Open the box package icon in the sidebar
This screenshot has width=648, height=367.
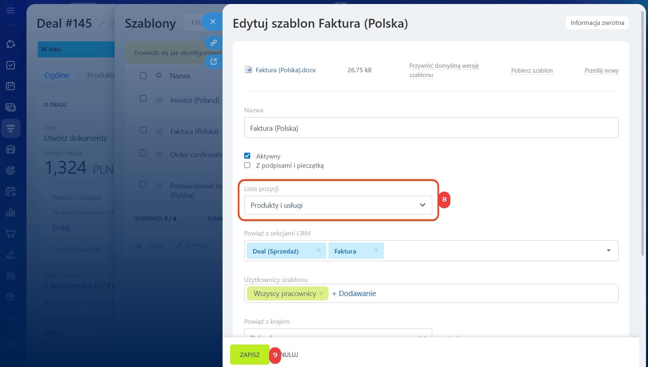pos(11,297)
